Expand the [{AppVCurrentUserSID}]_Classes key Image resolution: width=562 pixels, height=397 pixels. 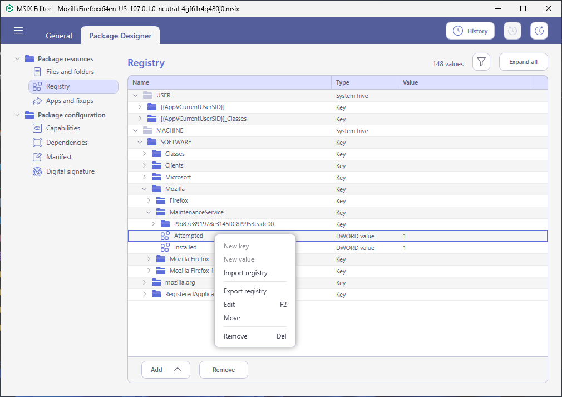pyautogui.click(x=140, y=119)
